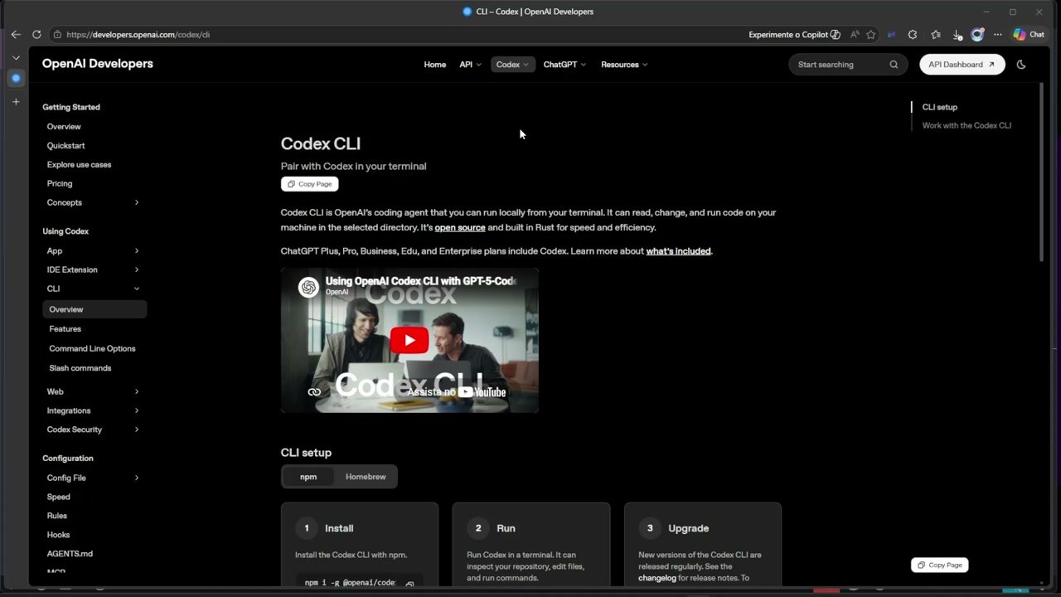The image size is (1061, 597).
Task: Toggle dark mode moon icon
Action: click(x=1021, y=65)
